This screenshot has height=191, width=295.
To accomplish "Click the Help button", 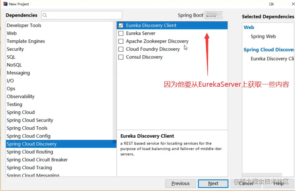I will (278, 183).
